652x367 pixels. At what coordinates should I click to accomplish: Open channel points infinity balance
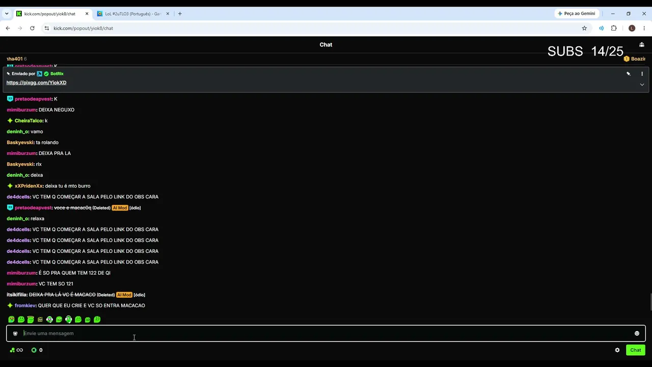[x=16, y=350]
